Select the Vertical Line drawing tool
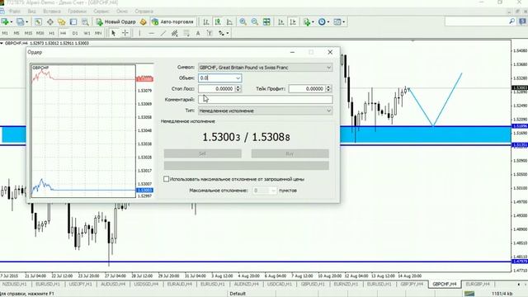Screen dimensions: 528x297 pos(139,33)
